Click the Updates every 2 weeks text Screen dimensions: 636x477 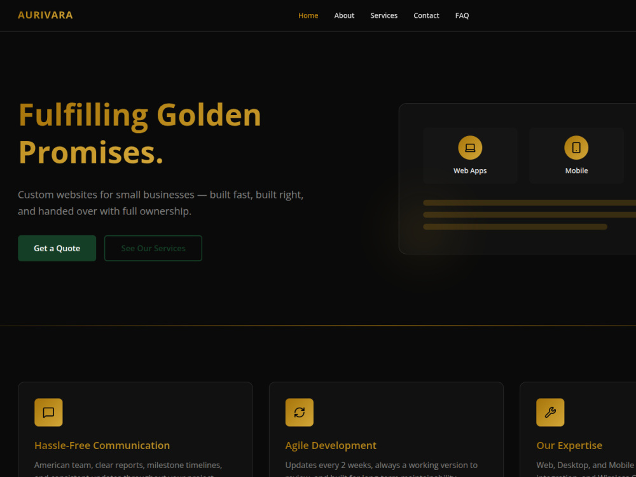(x=381, y=470)
